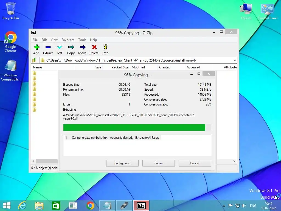Click the Action Center flag tray icon
The height and width of the screenshot is (211, 281).
(231, 206)
